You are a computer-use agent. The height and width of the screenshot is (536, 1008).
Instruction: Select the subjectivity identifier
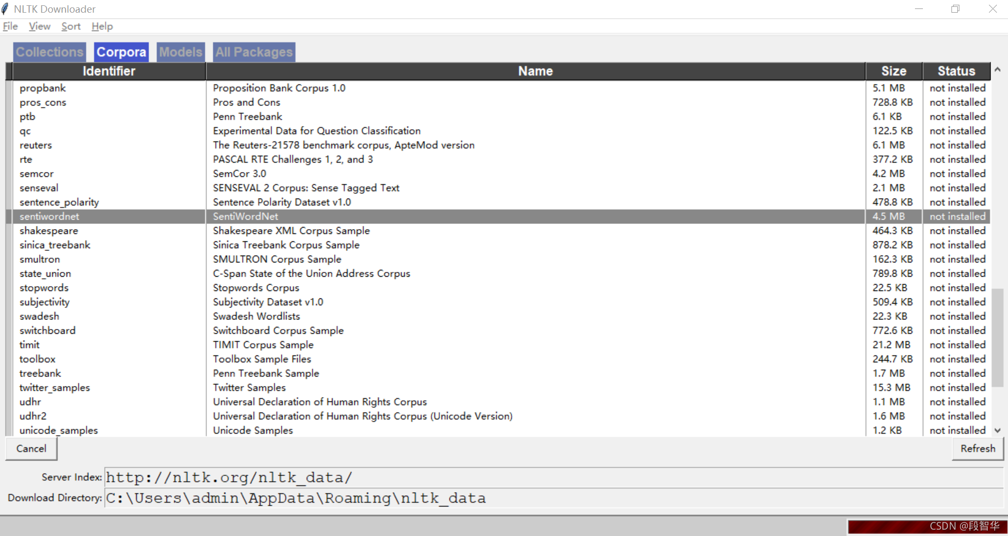44,302
